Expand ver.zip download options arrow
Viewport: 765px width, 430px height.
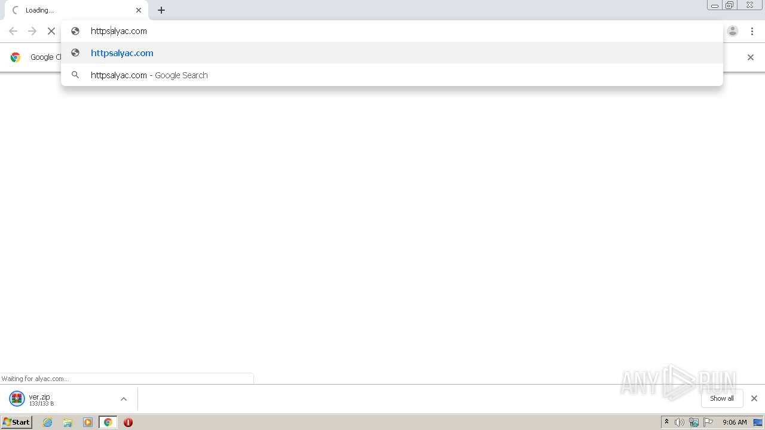[124, 399]
